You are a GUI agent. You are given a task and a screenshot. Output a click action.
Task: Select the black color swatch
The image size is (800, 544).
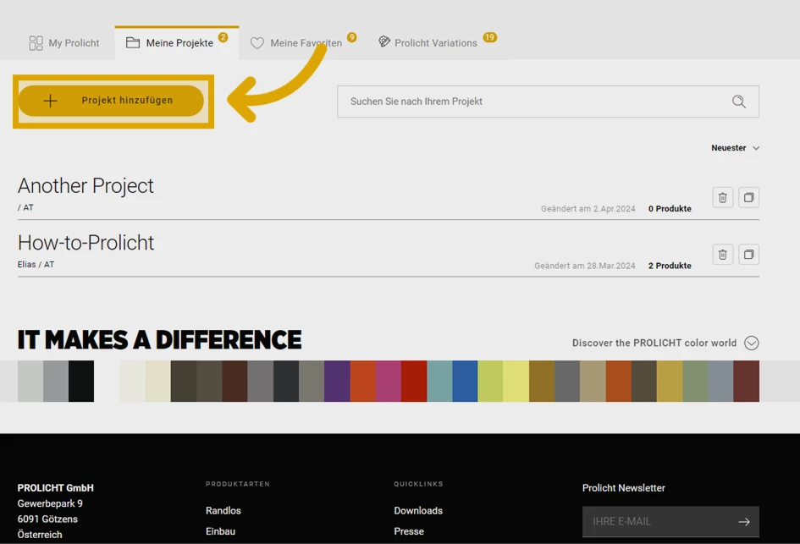point(81,381)
